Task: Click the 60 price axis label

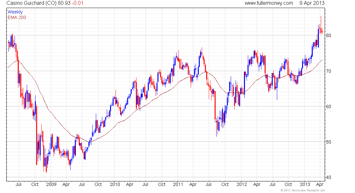Action: pyautogui.click(x=328, y=106)
